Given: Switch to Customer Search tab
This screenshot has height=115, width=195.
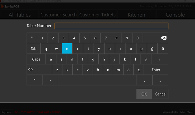Looking at the screenshot, I should click(x=58, y=15).
